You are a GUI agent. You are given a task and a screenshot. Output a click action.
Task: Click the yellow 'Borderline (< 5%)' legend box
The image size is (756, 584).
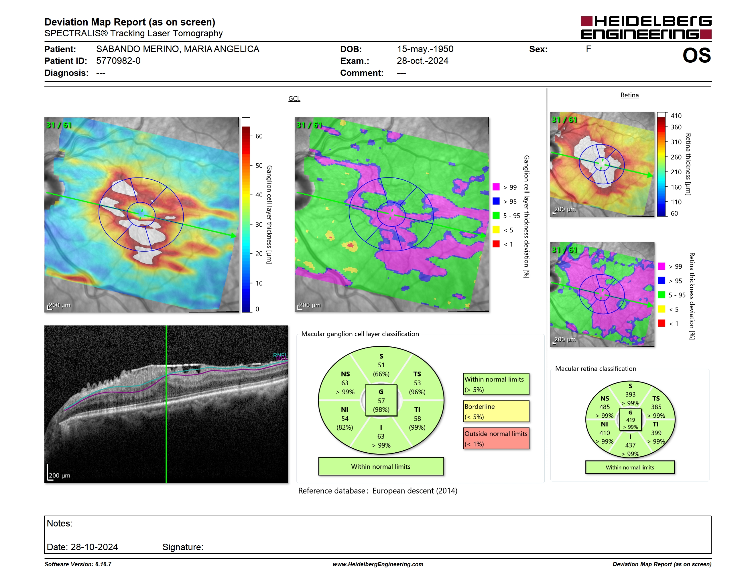coord(496,411)
